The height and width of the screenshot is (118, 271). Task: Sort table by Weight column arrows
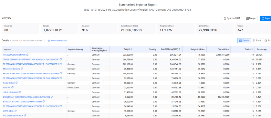tap(131, 49)
